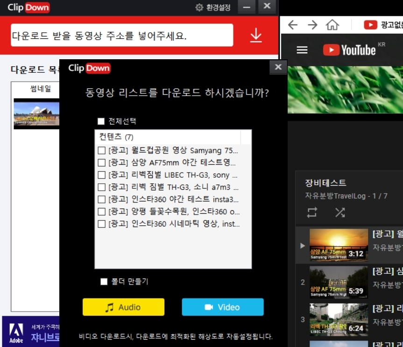This screenshot has width=403, height=347.
Task: Click the ClipDown logo in playlist dialog
Action: (x=89, y=68)
